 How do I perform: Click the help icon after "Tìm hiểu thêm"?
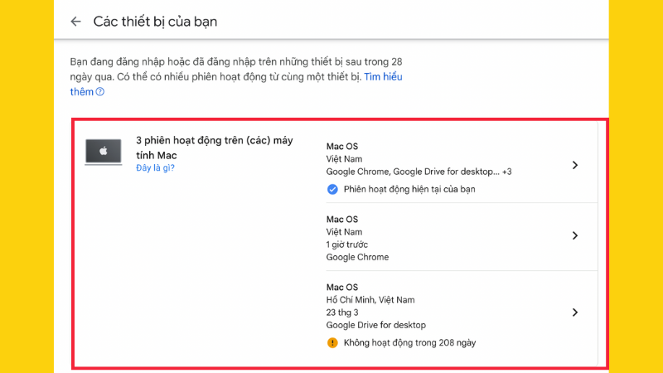point(100,92)
